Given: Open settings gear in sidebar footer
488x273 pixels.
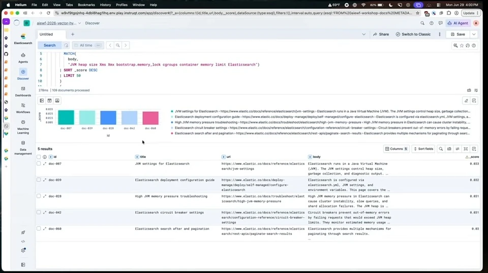Looking at the screenshot, I should point(23,250).
